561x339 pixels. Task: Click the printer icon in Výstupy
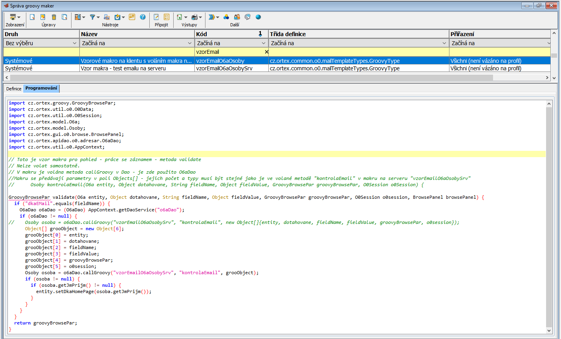tap(194, 17)
